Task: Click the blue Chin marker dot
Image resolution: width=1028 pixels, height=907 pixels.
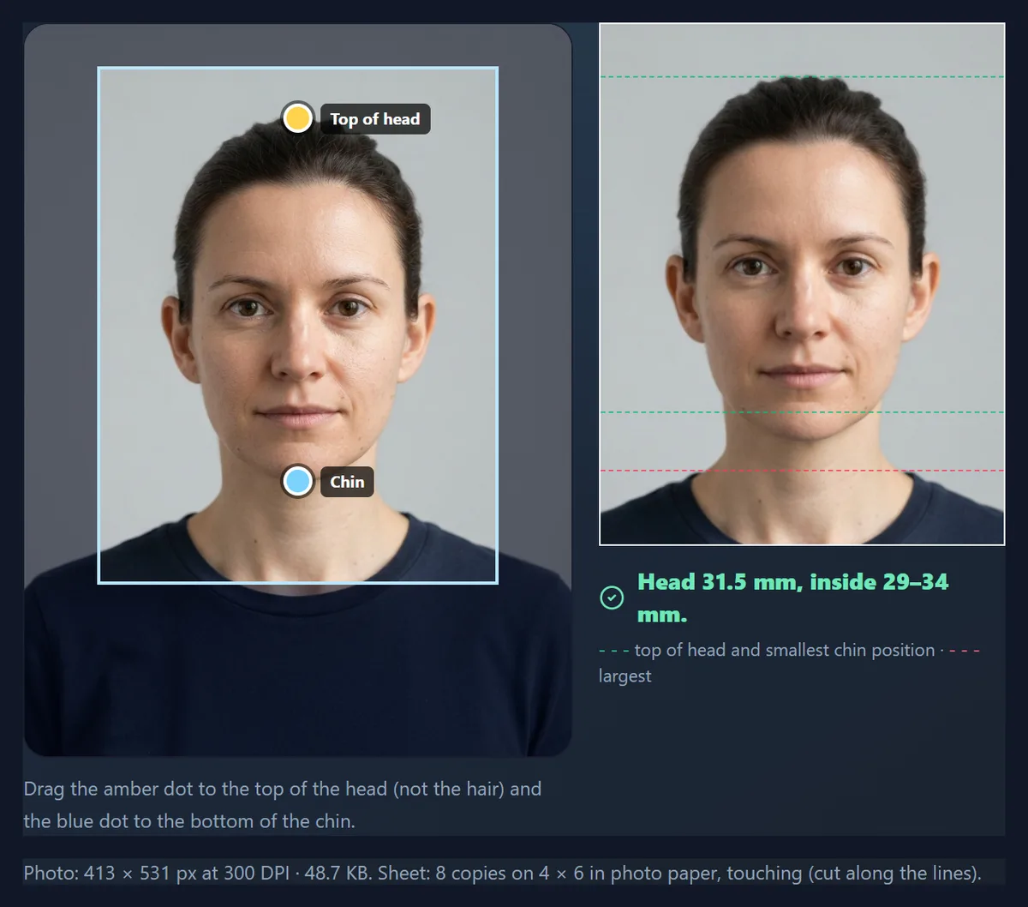Action: [297, 481]
